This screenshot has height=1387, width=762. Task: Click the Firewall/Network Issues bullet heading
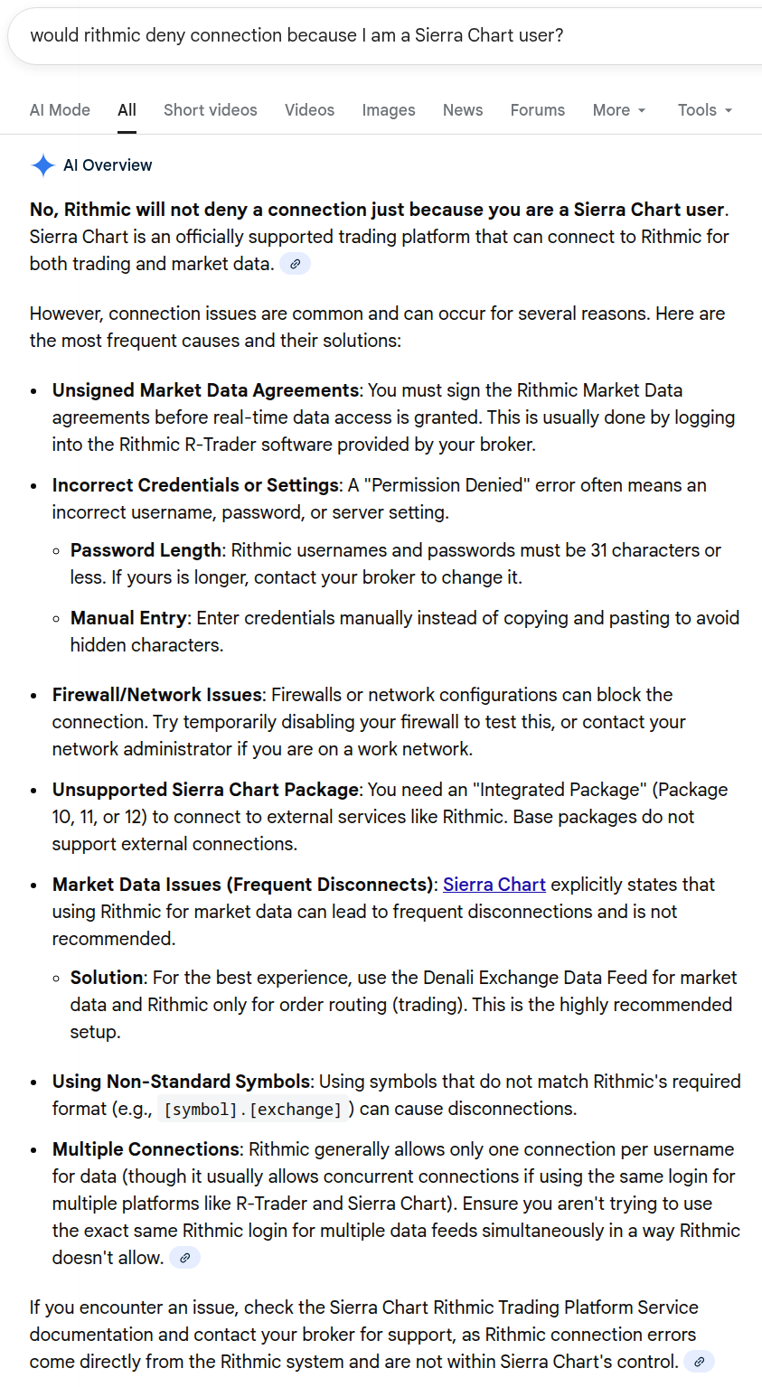pyautogui.click(x=157, y=695)
